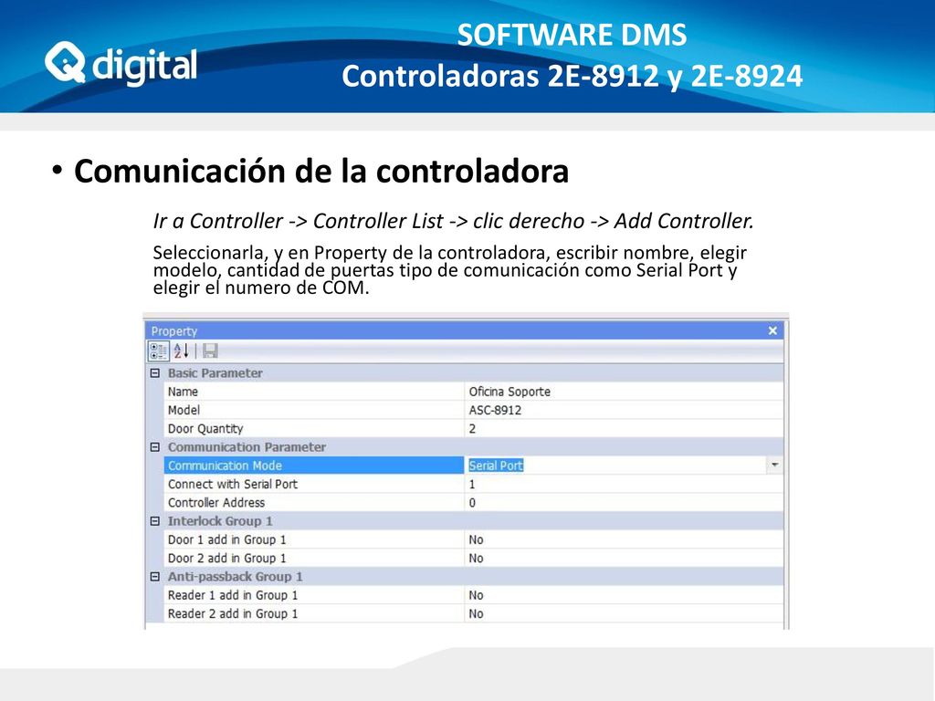Click the Save floppy disk icon

pyautogui.click(x=210, y=351)
